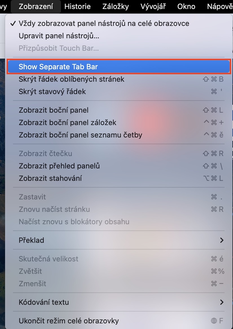The height and width of the screenshot is (329, 233).
Task: Hide status bar via Skrýt stavový řádek
Action: pos(52,92)
